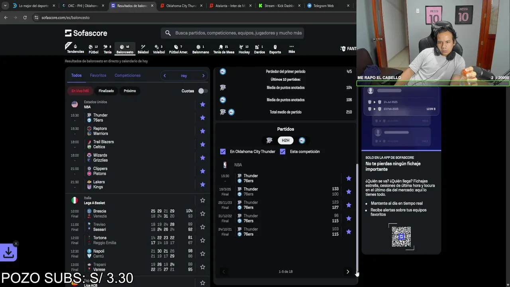
Task: Open the Fútbol Amer. sport category
Action: tap(178, 49)
